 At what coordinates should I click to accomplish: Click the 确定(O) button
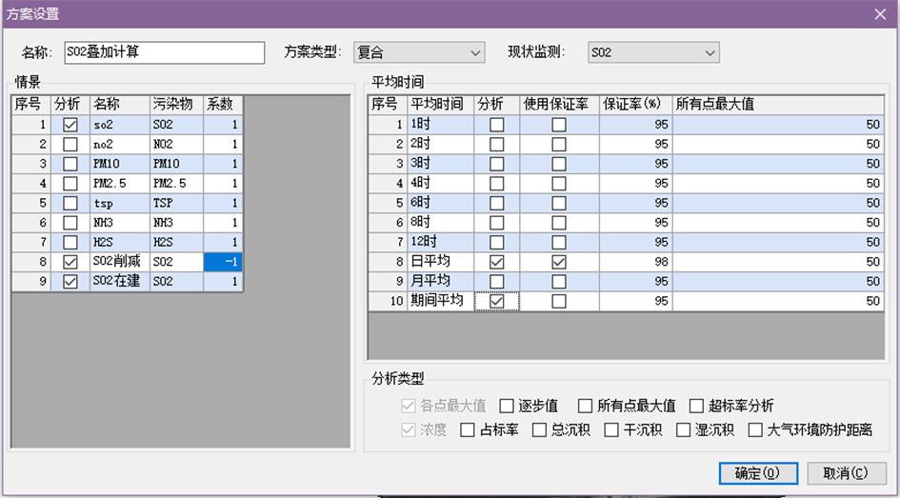click(x=759, y=473)
